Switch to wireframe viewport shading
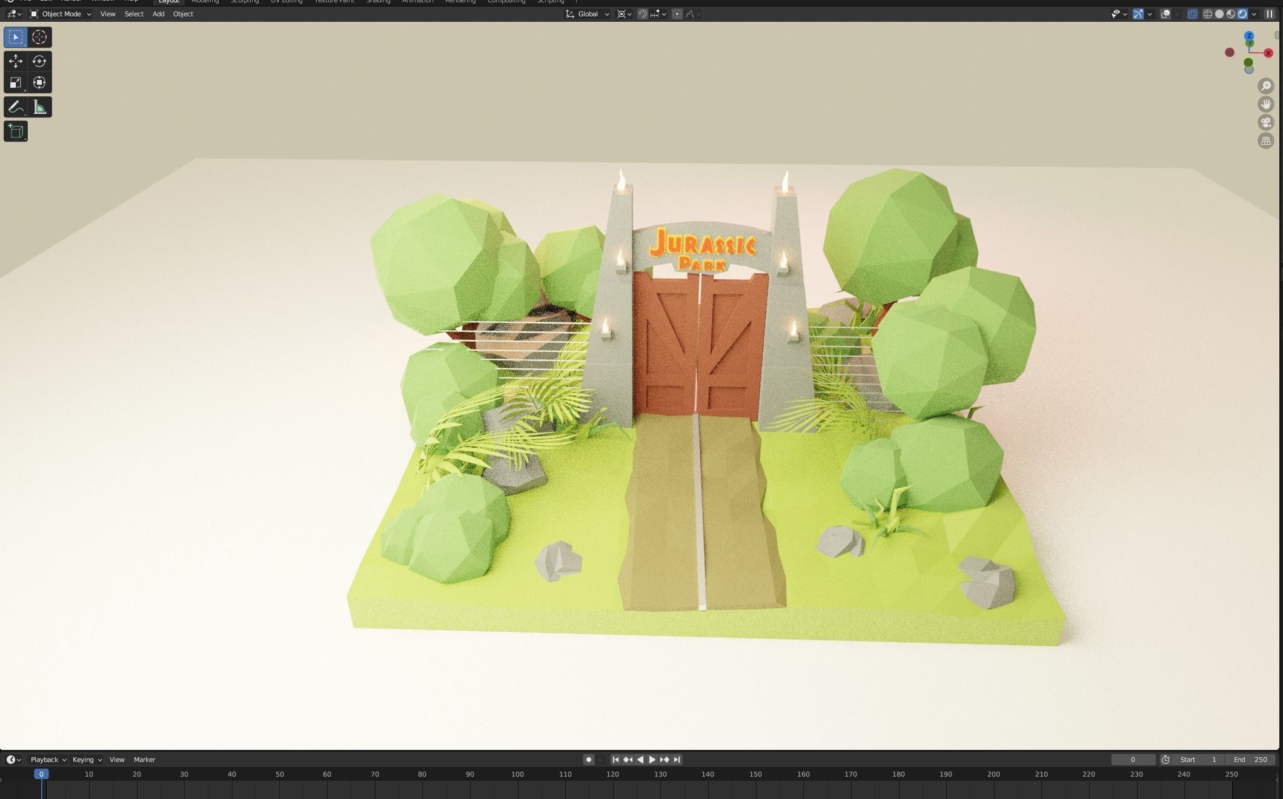Image resolution: width=1283 pixels, height=799 pixels. [1207, 14]
